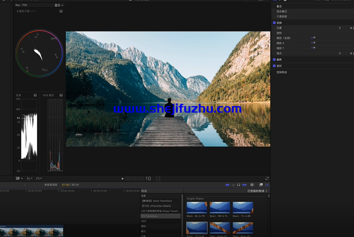
Task: Uncheck the 变形 distort checkbox
Action: (x=274, y=66)
